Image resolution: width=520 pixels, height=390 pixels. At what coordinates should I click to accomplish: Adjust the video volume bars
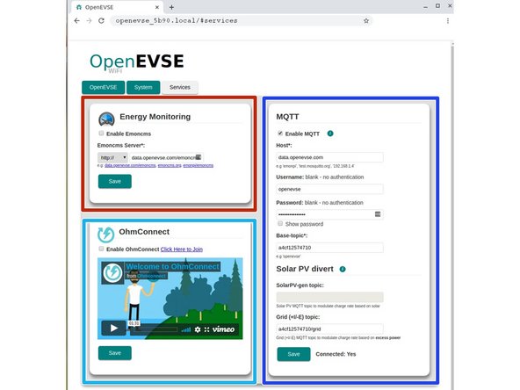pos(186,329)
